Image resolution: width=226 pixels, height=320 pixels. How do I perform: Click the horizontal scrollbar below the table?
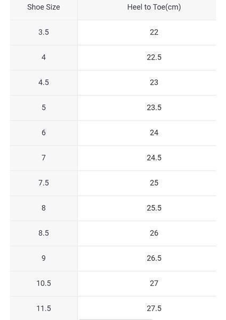116,319
